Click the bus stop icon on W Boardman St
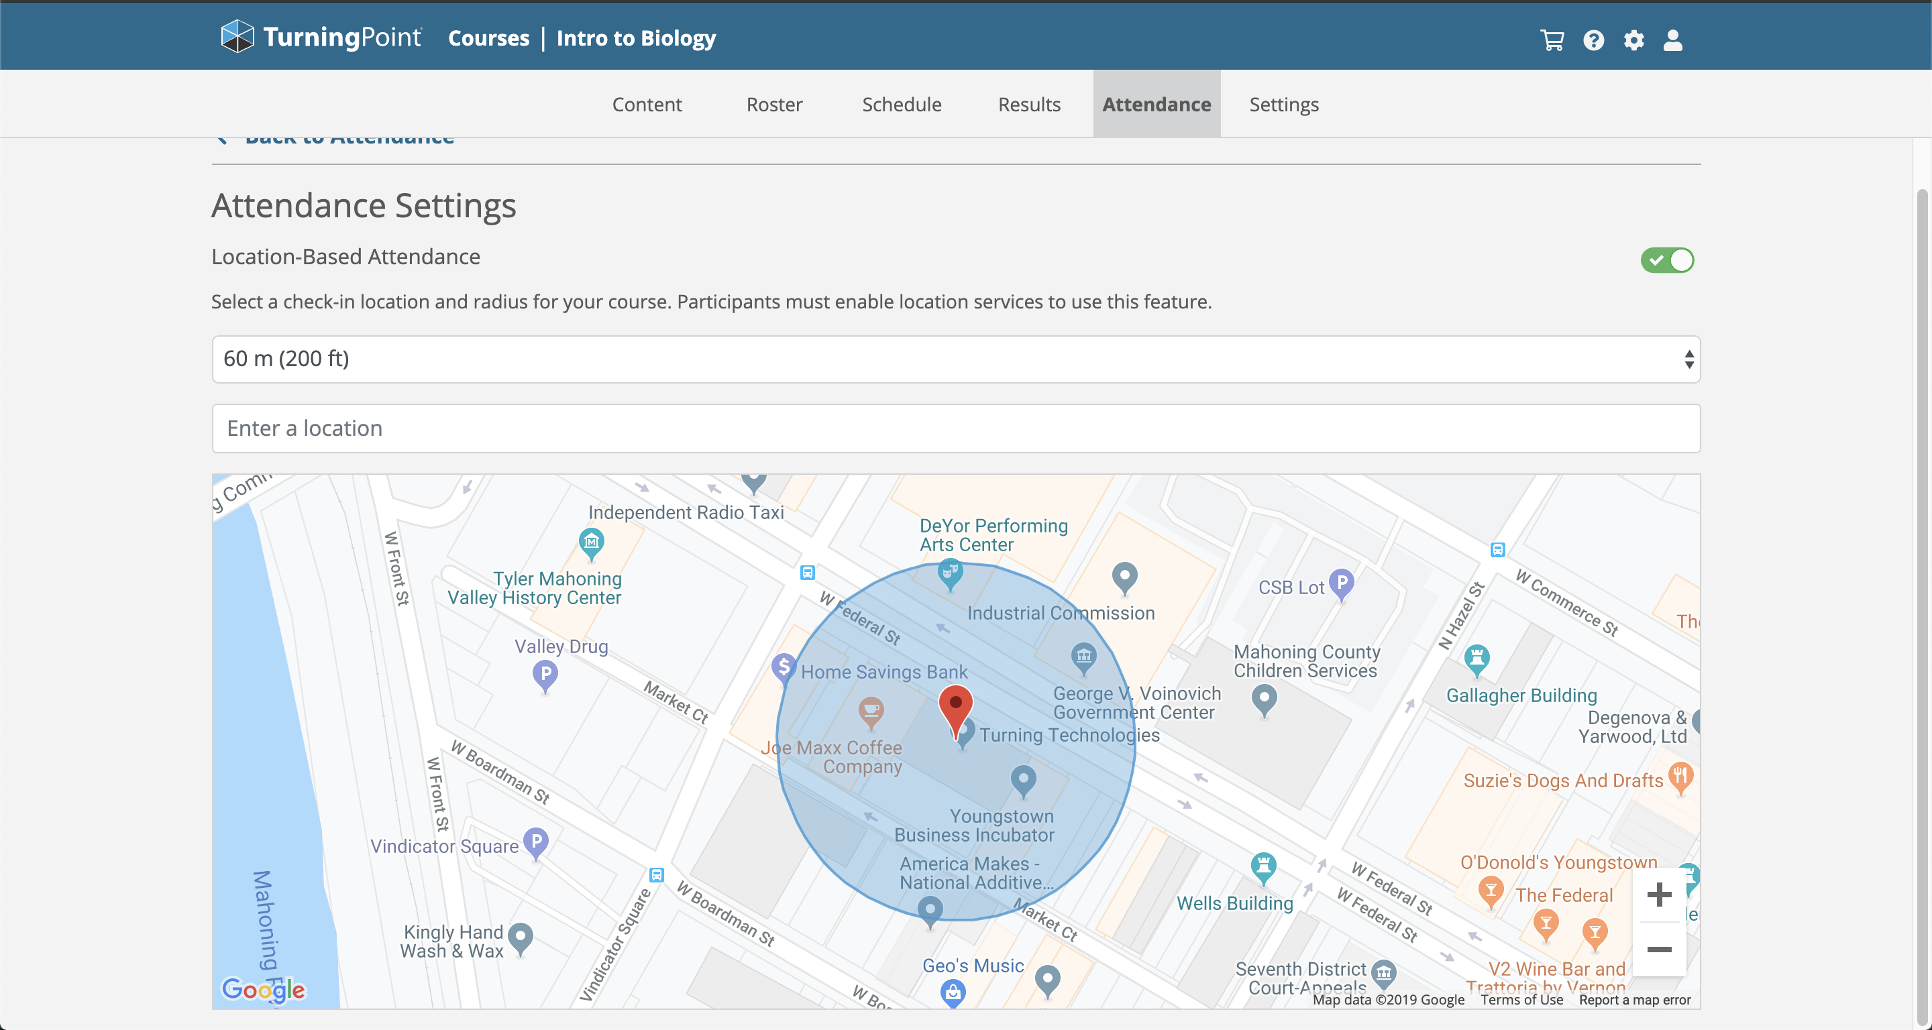 656,875
